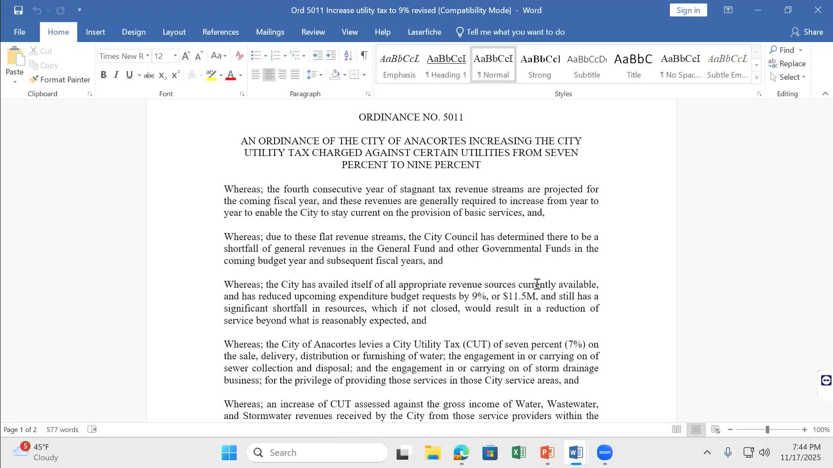Screen dimensions: 833x468
Task: Increase indent of paragraph
Action: click(x=331, y=55)
